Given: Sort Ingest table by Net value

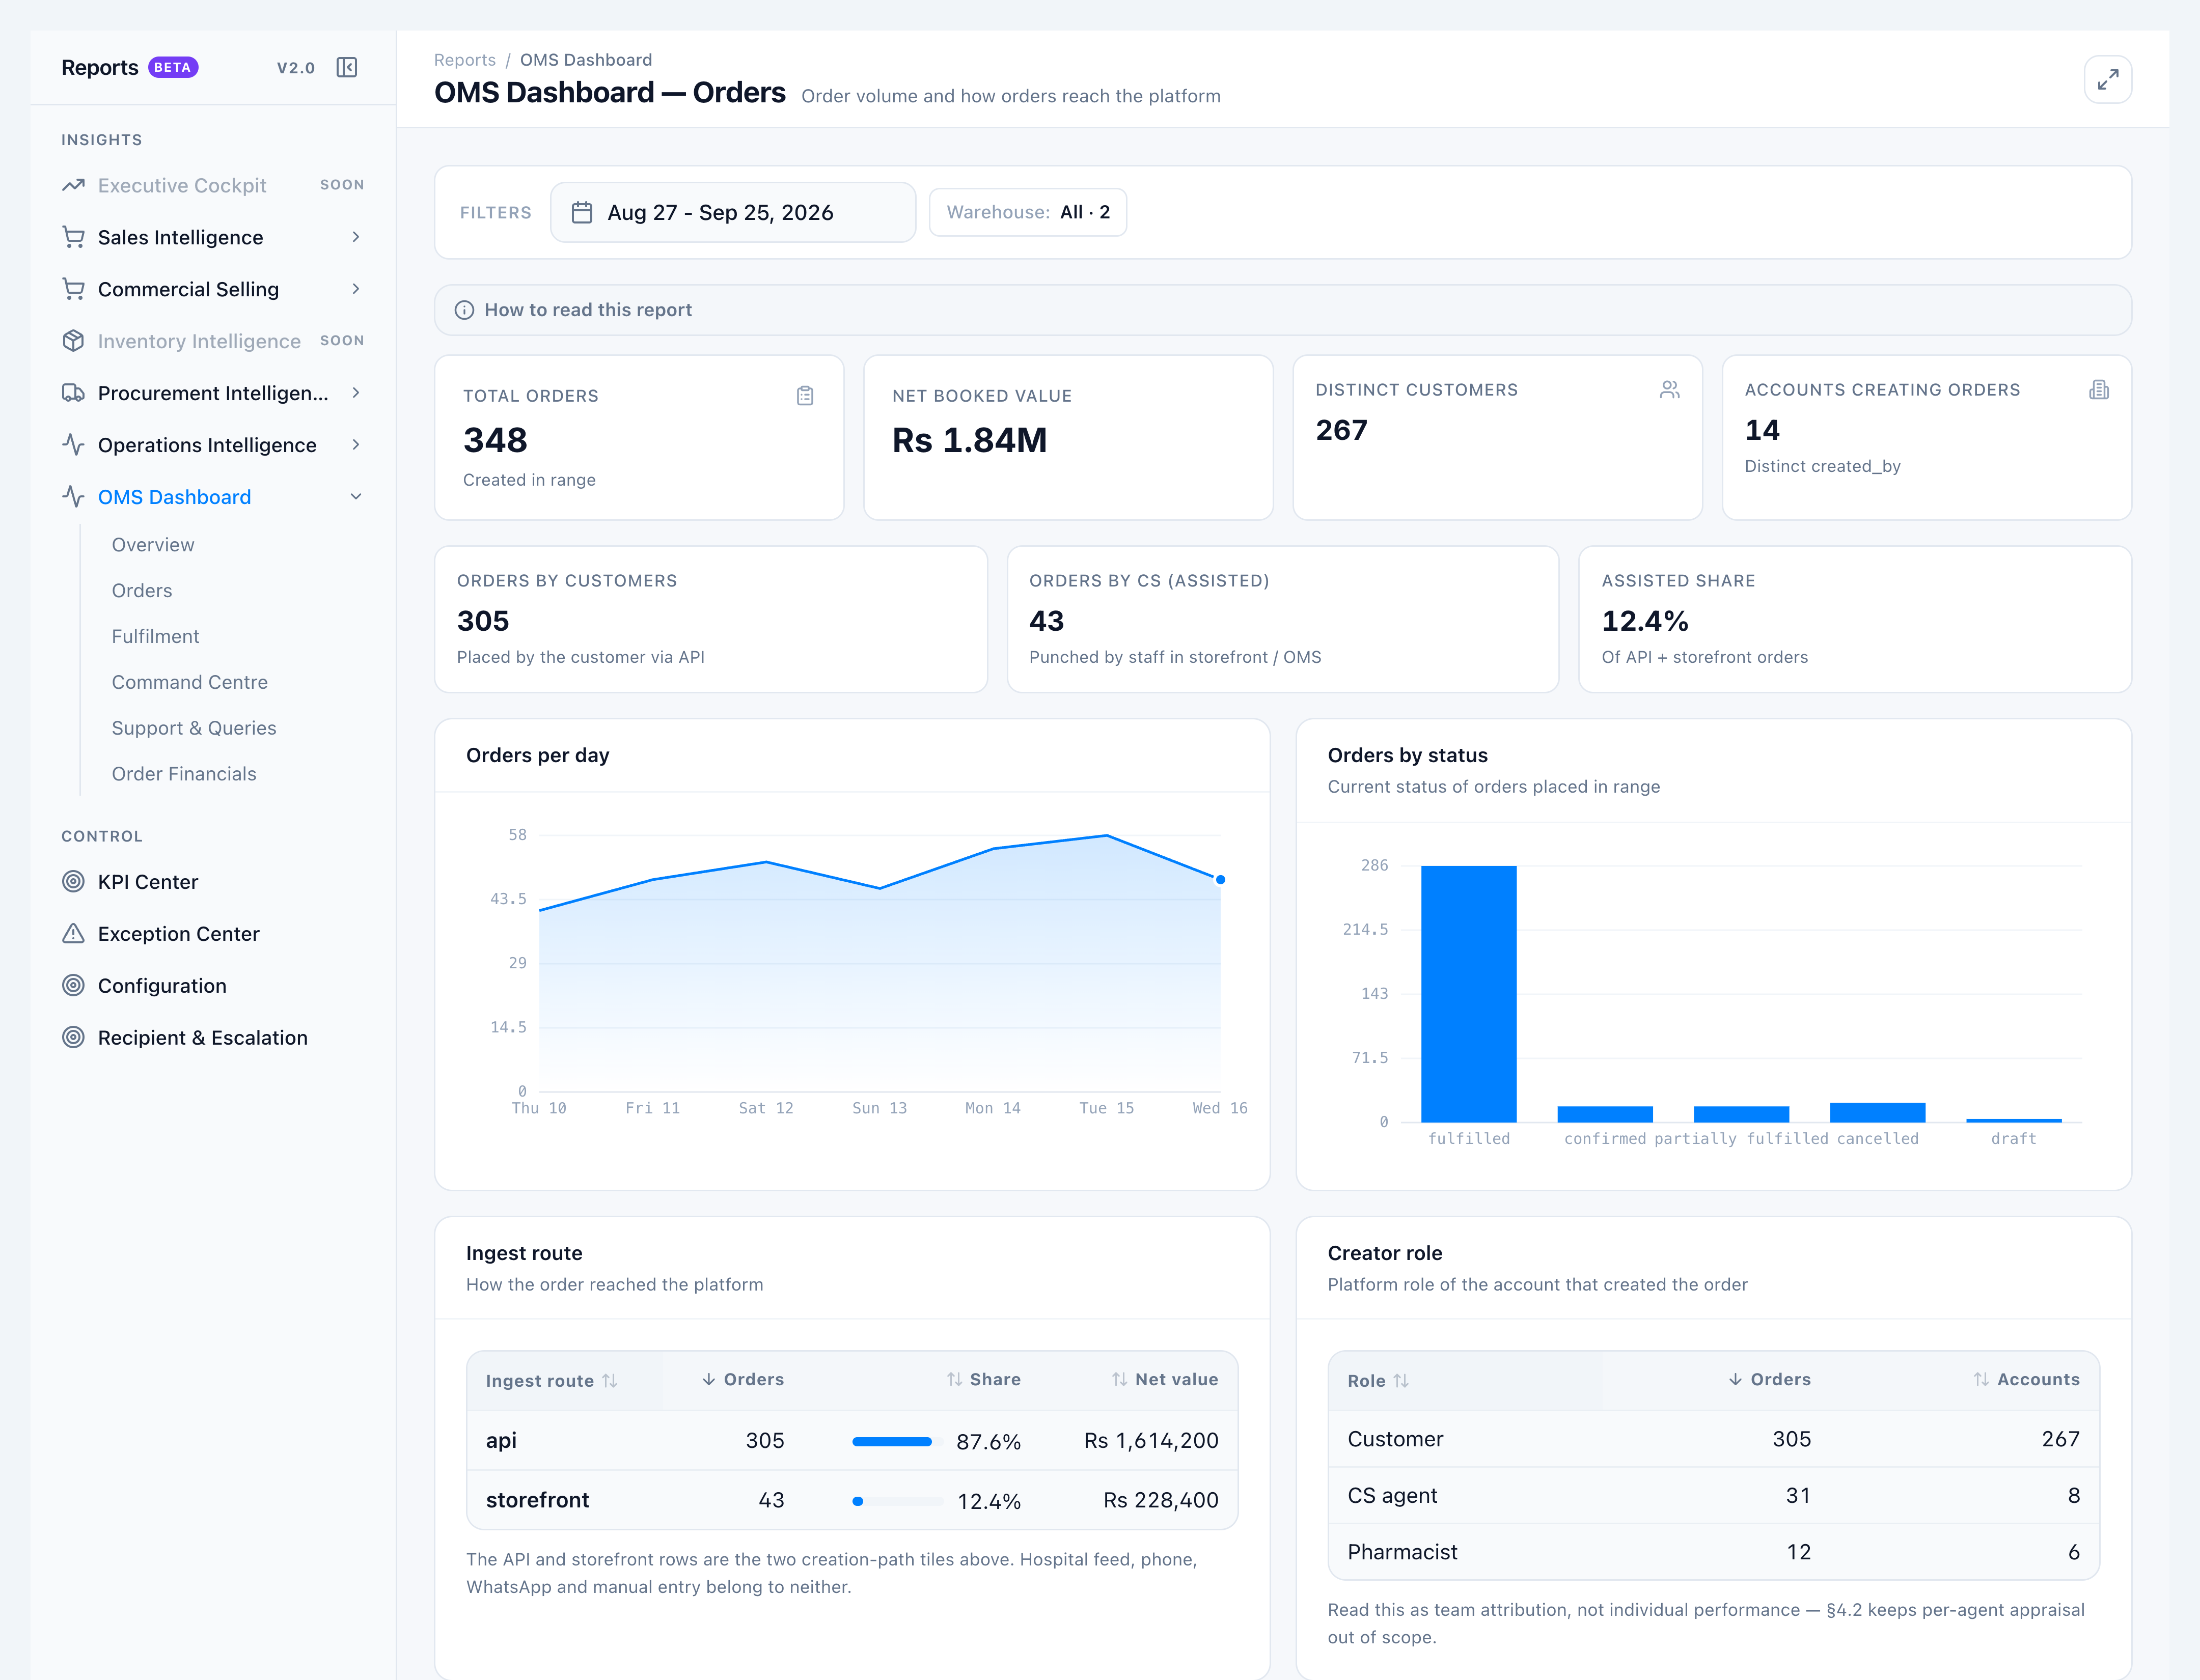Looking at the screenshot, I should click(1165, 1380).
